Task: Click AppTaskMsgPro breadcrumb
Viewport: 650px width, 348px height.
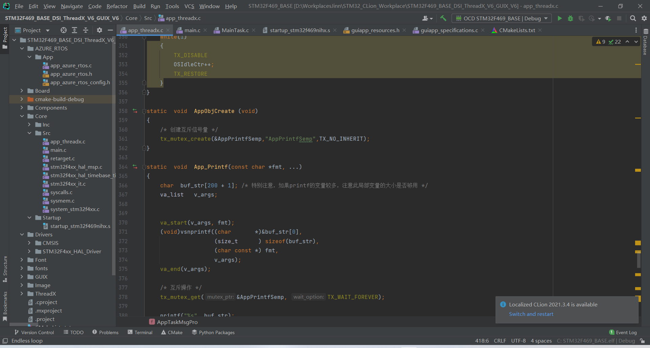Action: pyautogui.click(x=177, y=322)
